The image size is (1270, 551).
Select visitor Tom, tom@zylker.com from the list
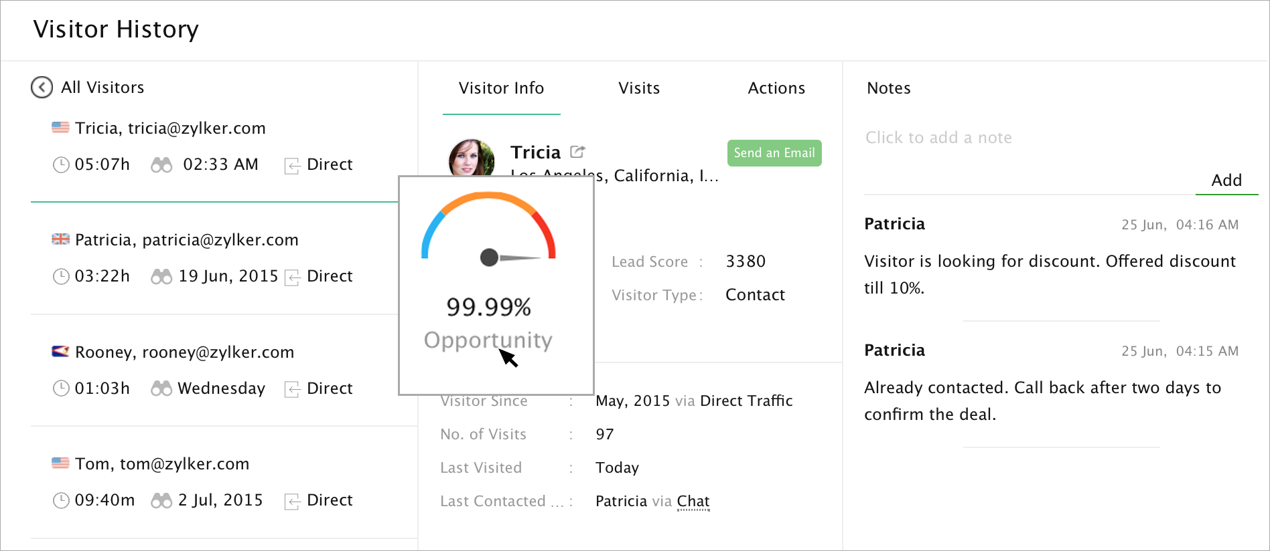[x=162, y=464]
